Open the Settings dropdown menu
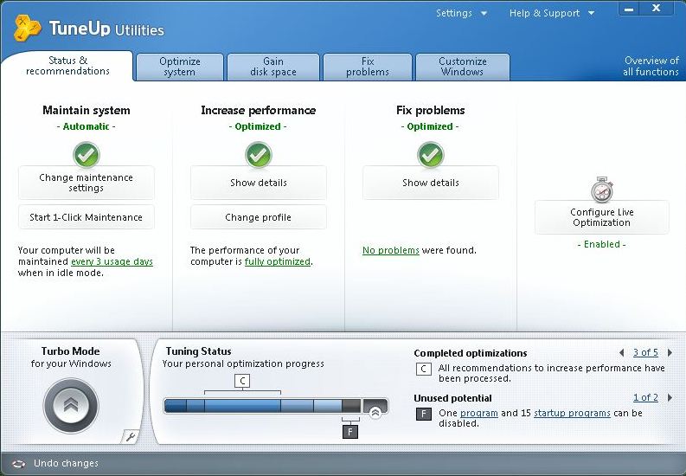This screenshot has height=476, width=686. 461,13
